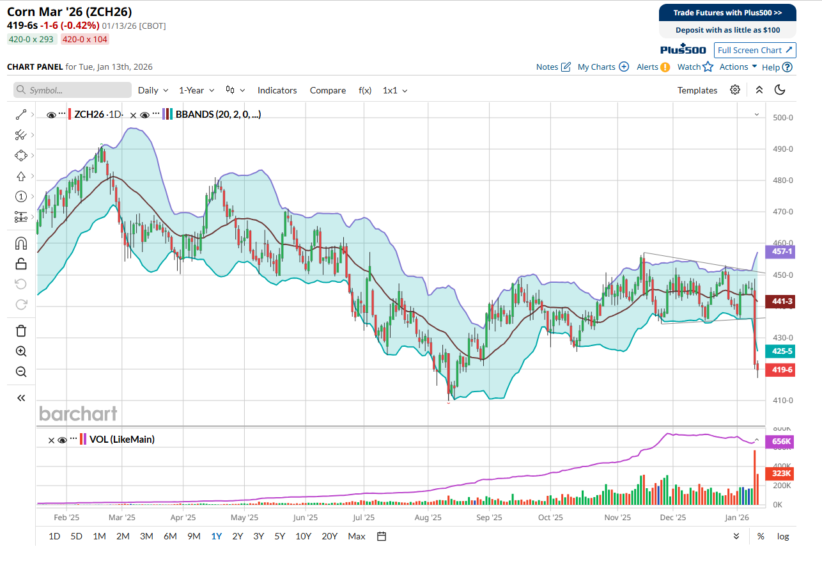Enable the magnet snap tool
822x572 pixels.
coord(21,243)
